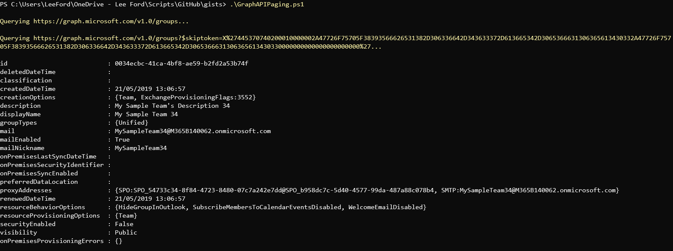Click the visibility Public value

[126, 232]
